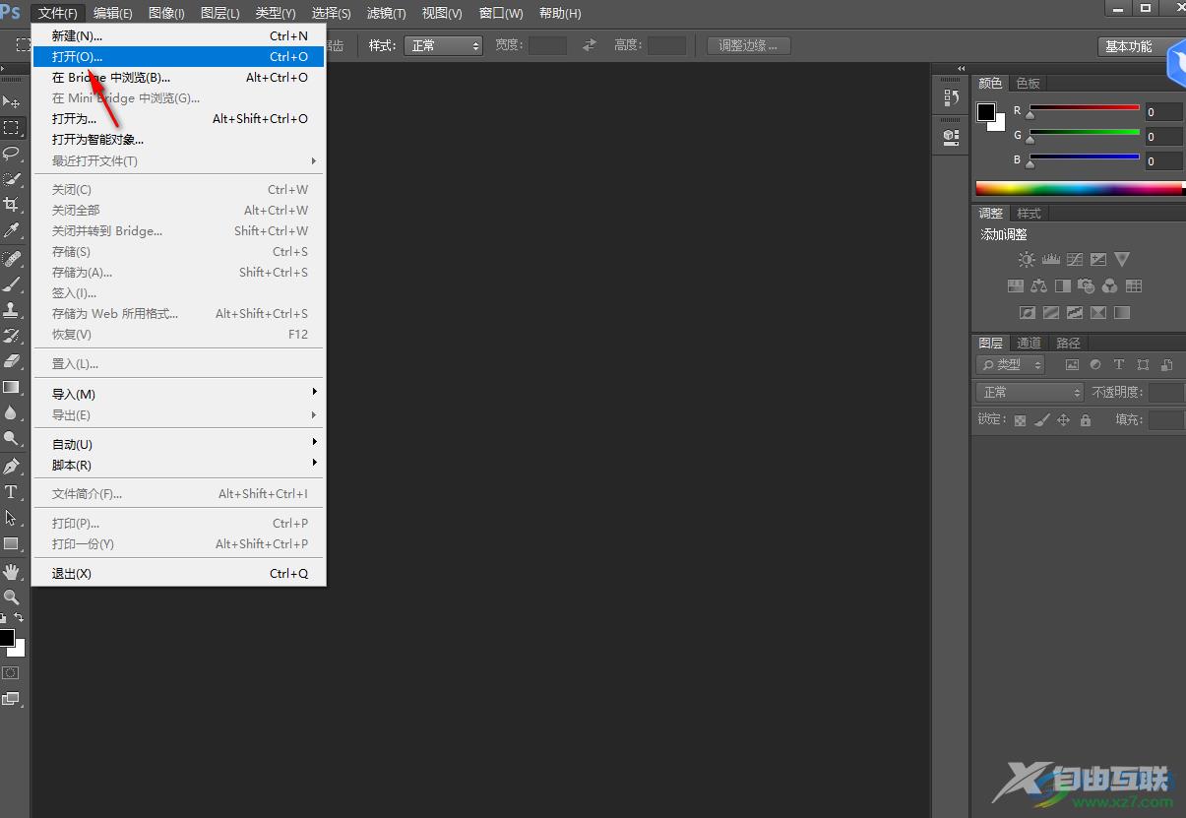Open the layer filter 类型 dropdown
Viewport: 1186px width, 818px height.
[1011, 364]
